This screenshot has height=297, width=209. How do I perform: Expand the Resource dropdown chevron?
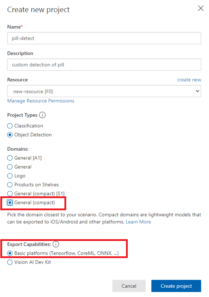(x=198, y=91)
